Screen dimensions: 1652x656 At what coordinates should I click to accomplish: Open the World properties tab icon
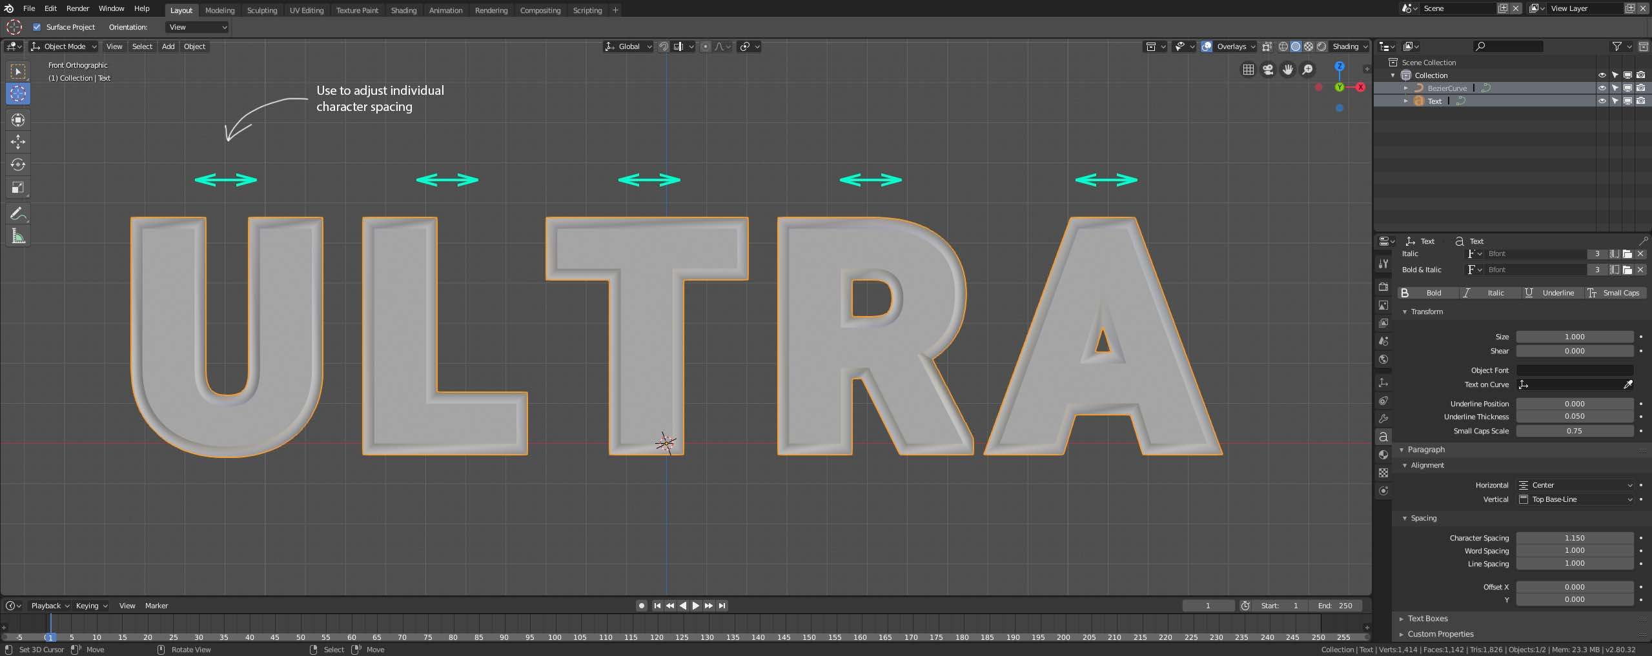1383,359
